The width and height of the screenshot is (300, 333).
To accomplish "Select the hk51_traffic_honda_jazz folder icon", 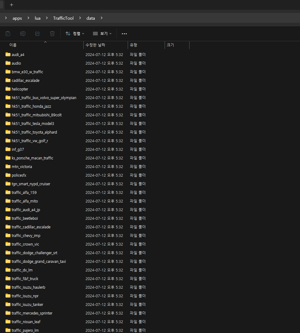I will pyautogui.click(x=8, y=106).
